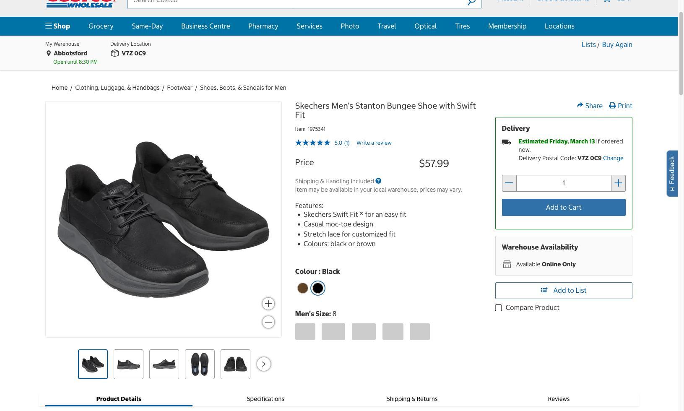Click the Share arrow icon
The height and width of the screenshot is (411, 684).
click(580, 106)
